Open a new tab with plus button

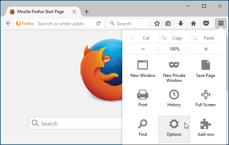coord(87,11)
